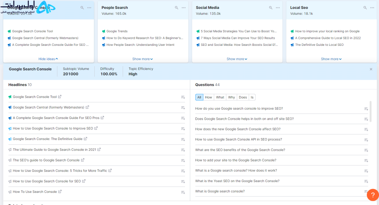Select '7 Ways Social Media Can Improve Your SEO Results'
This screenshot has width=379, height=205.
click(x=238, y=38)
